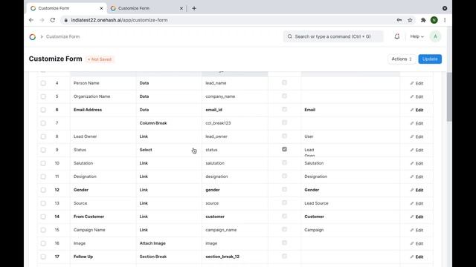View site security lock info
Image resolution: width=476 pixels, height=267 pixels.
pyautogui.click(x=66, y=20)
